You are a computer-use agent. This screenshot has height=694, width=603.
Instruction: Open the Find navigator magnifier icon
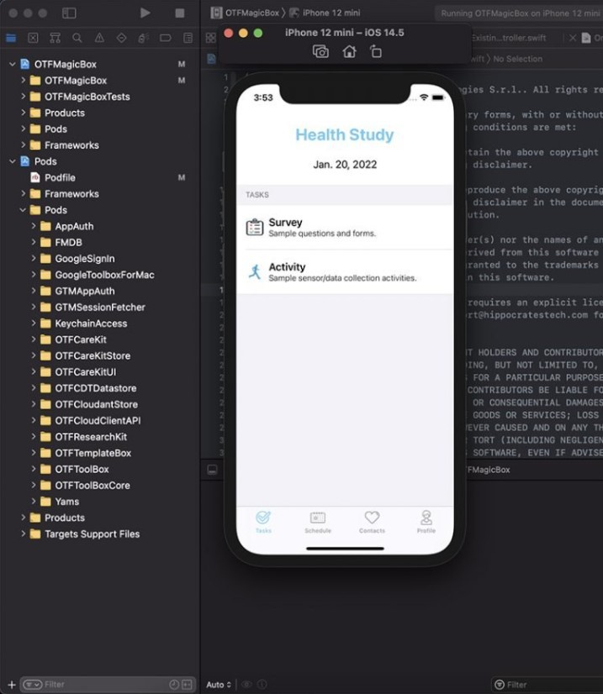pyautogui.click(x=77, y=38)
